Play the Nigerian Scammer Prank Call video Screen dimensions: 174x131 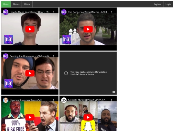(x=30, y=117)
